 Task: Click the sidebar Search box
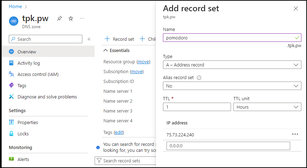pyautogui.click(x=46, y=39)
